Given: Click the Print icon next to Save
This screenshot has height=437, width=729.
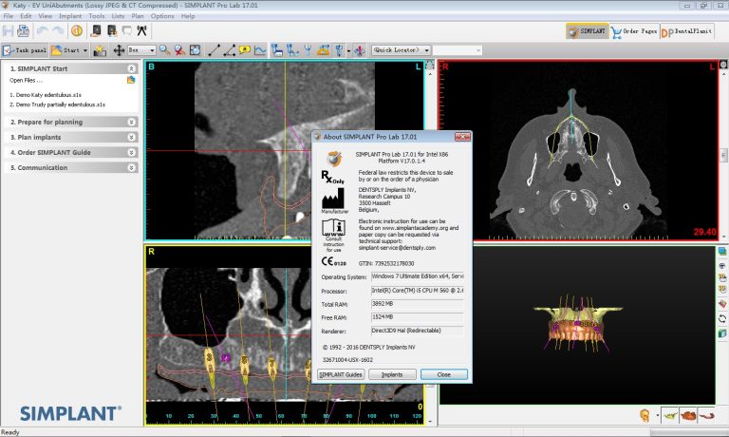Looking at the screenshot, I should (x=23, y=31).
